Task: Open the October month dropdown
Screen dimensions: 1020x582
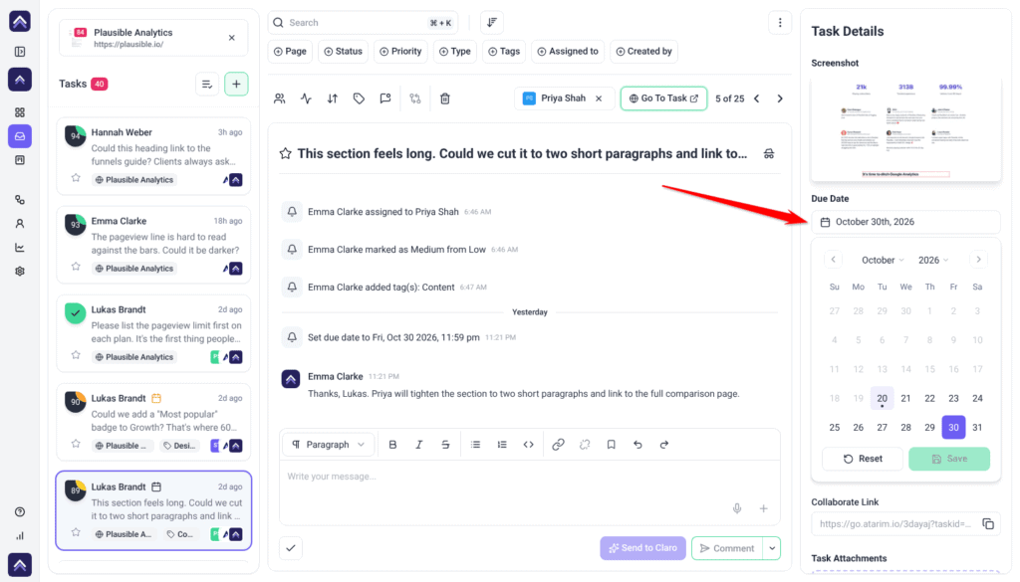Action: (x=883, y=260)
